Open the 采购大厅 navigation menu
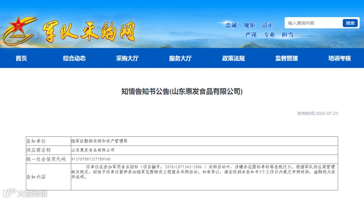Screen dimensions: 364x200 point(127,58)
